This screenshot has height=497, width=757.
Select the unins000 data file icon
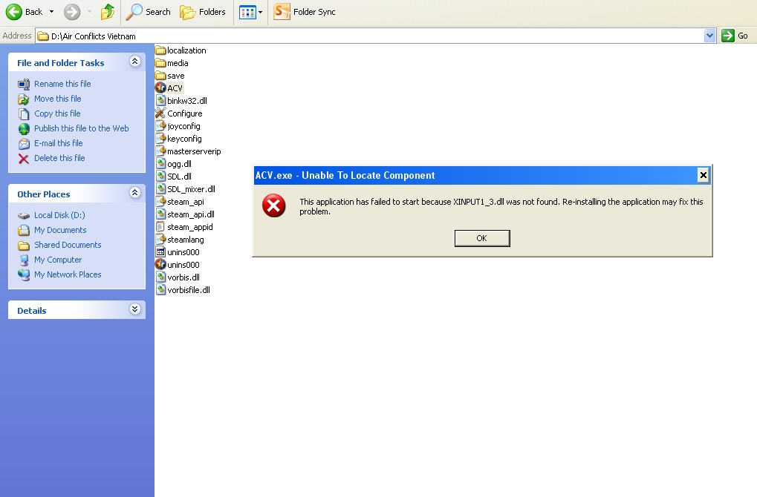160,252
